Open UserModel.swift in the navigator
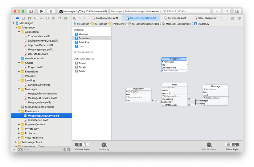 [41, 54]
